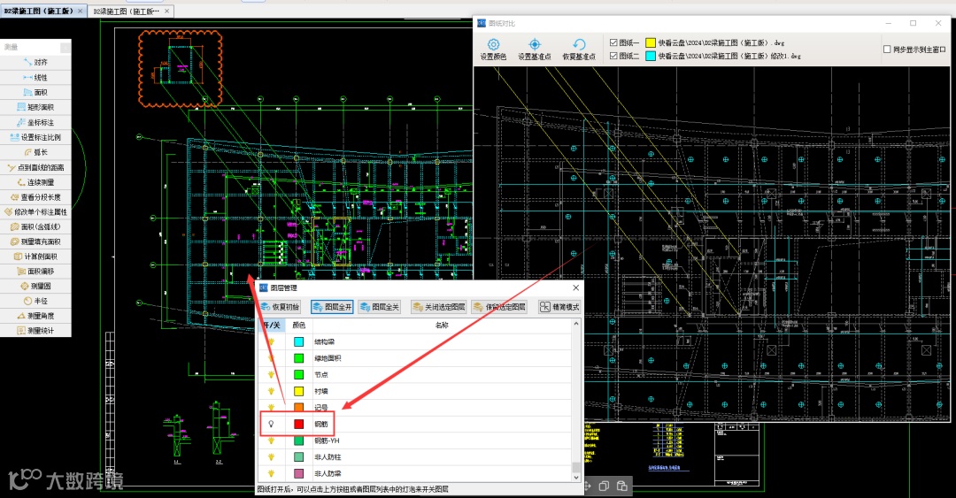This screenshot has height=498, width=956.
Task: Choose the 弧长 arc length tool
Action: coord(35,152)
